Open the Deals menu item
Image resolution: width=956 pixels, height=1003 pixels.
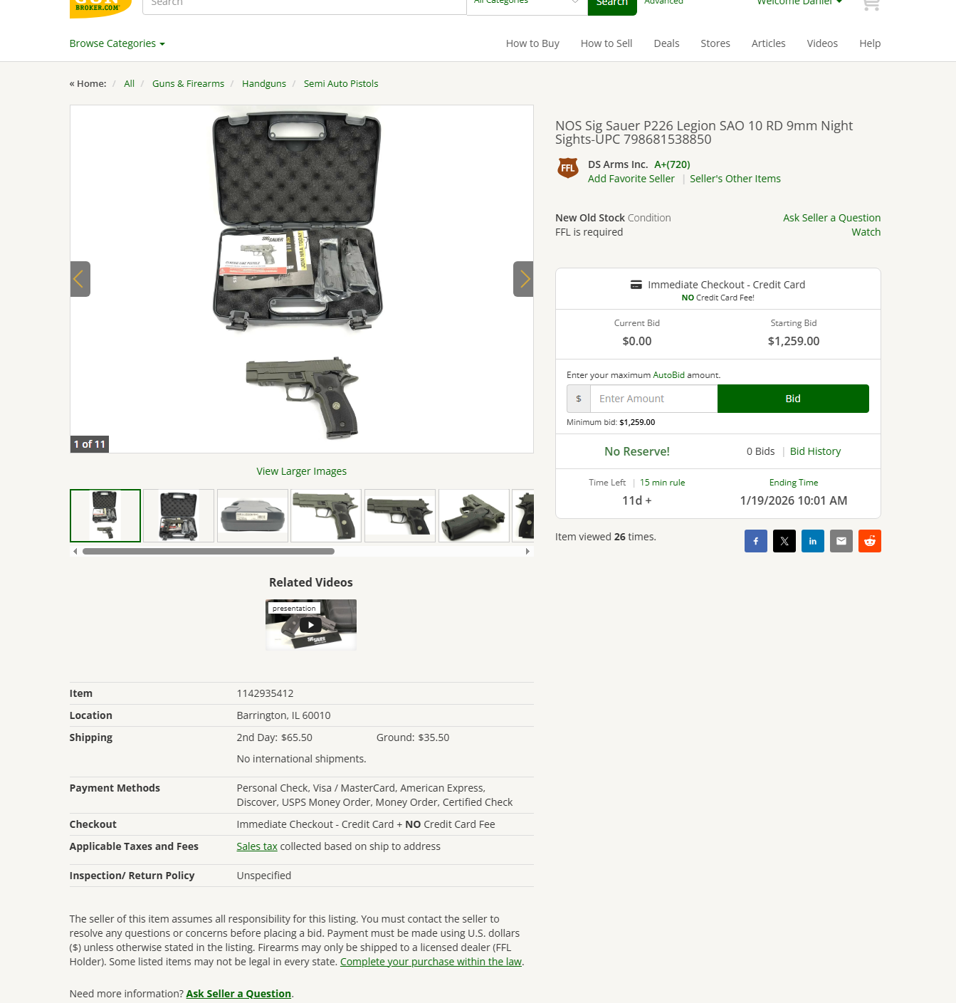click(x=666, y=43)
